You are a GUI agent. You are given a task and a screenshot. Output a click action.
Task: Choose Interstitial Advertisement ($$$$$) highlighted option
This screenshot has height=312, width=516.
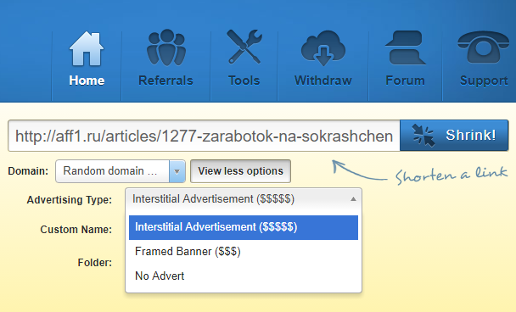coord(244,227)
